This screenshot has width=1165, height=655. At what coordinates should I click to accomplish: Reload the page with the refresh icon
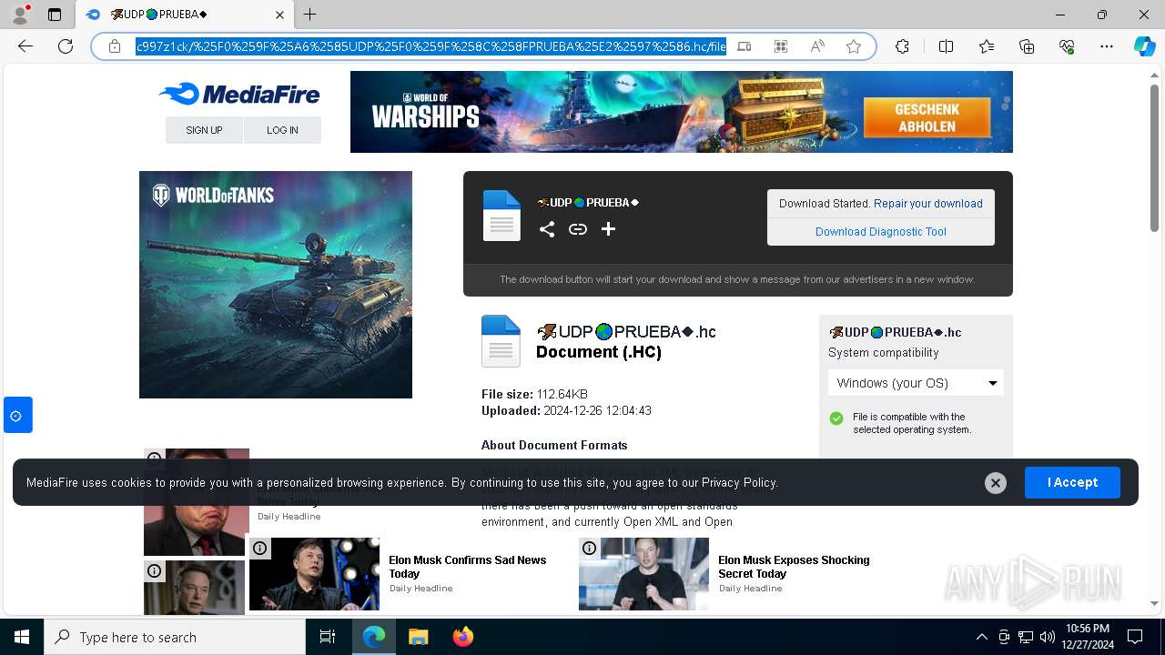click(66, 46)
